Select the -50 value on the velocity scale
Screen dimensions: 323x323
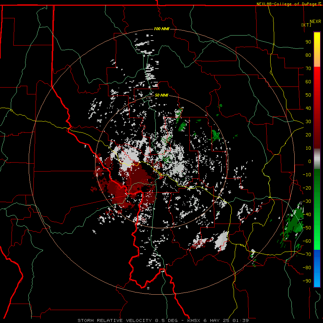[307, 228]
